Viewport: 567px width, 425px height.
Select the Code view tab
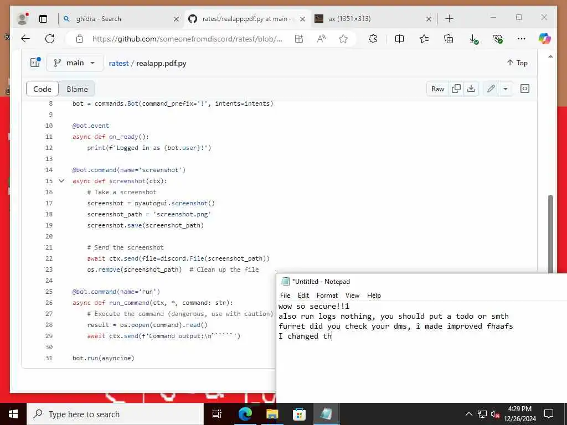(42, 89)
